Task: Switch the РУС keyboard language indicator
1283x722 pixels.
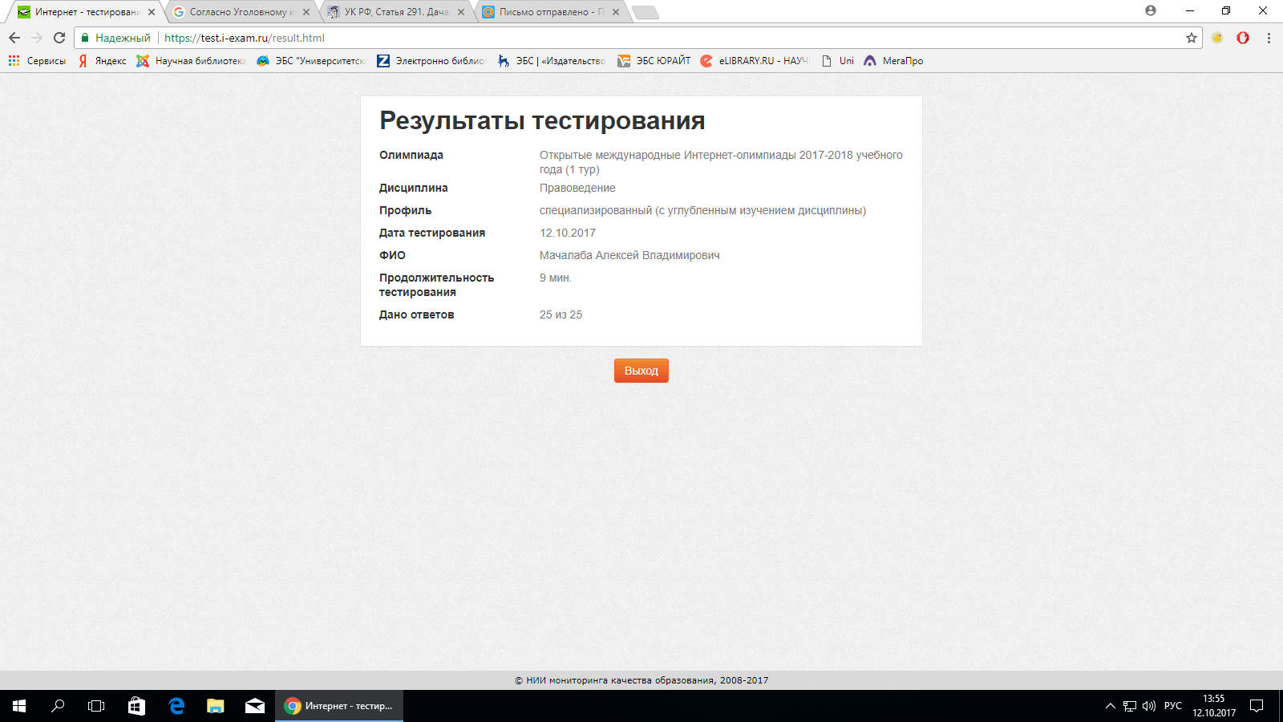Action: (x=1172, y=706)
